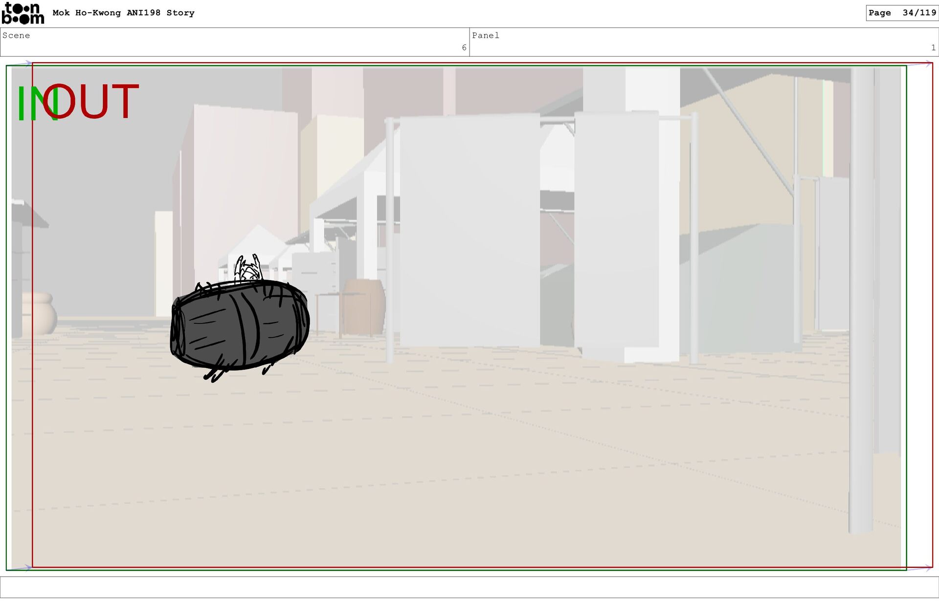Click the Scene header label
The width and height of the screenshot is (939, 607).
click(x=16, y=36)
